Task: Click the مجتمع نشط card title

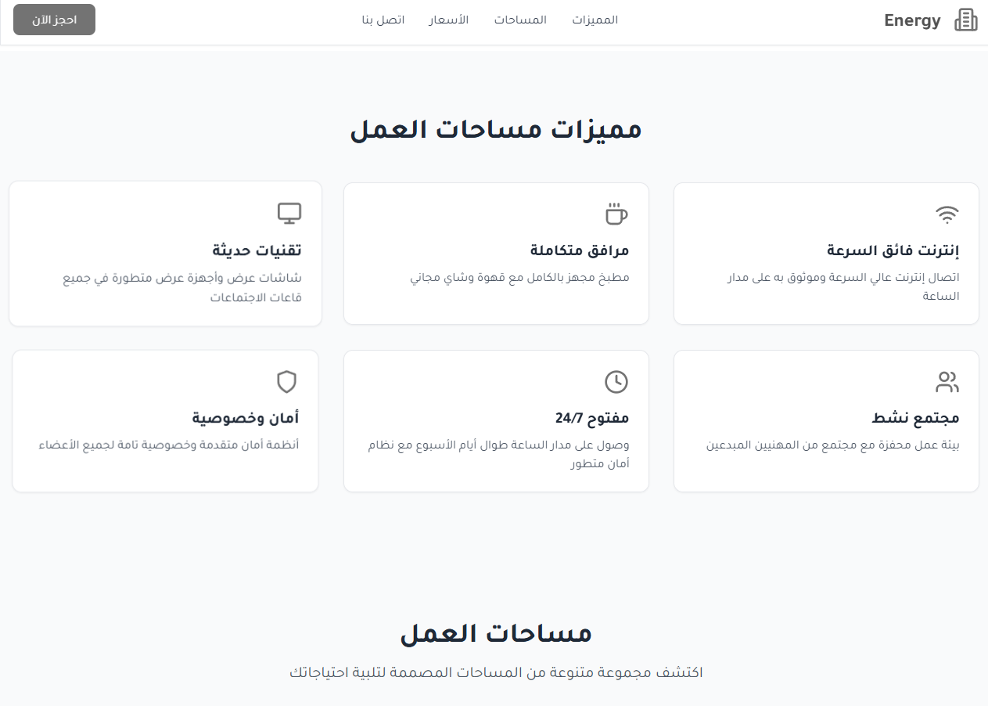Action: [915, 418]
